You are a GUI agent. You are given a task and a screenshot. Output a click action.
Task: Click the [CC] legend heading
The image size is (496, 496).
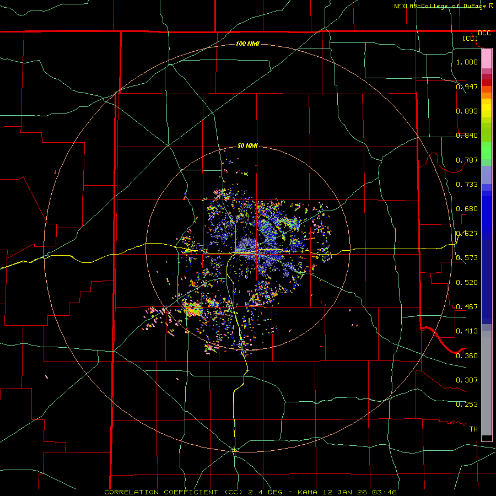click(x=471, y=38)
